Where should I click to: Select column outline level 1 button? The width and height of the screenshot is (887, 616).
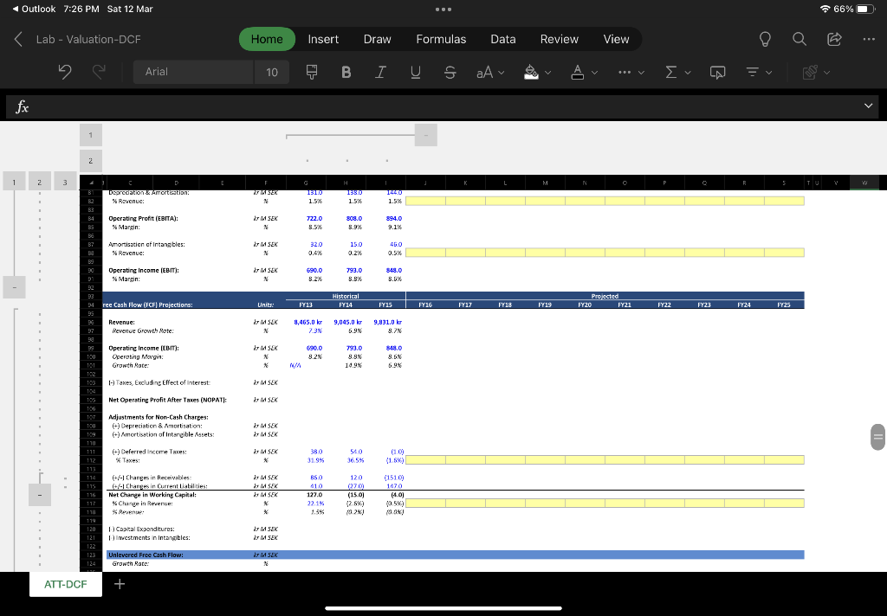click(90, 135)
